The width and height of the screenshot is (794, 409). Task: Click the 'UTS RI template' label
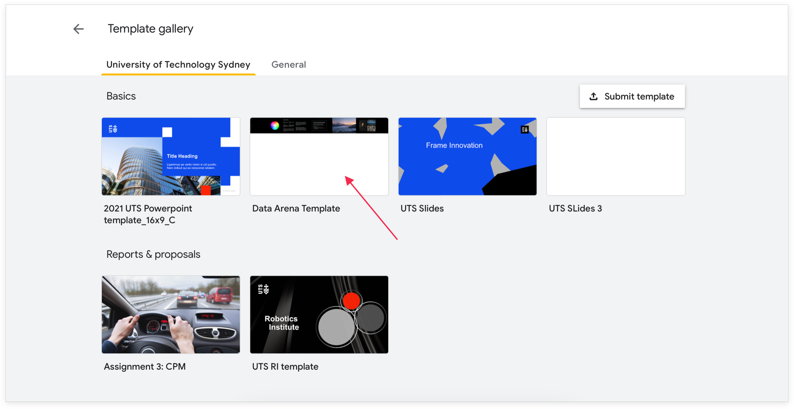285,367
